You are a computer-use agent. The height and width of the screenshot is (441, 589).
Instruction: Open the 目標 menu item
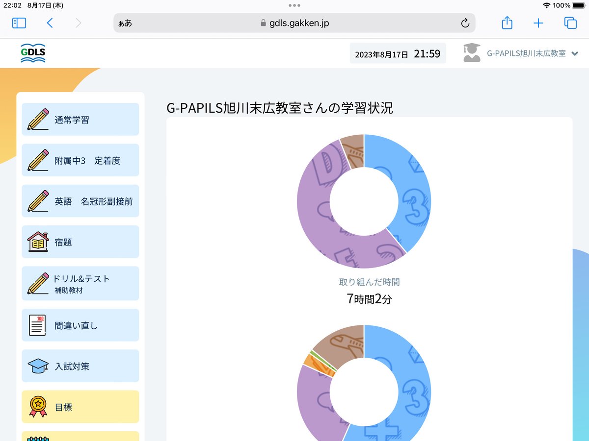tap(80, 407)
